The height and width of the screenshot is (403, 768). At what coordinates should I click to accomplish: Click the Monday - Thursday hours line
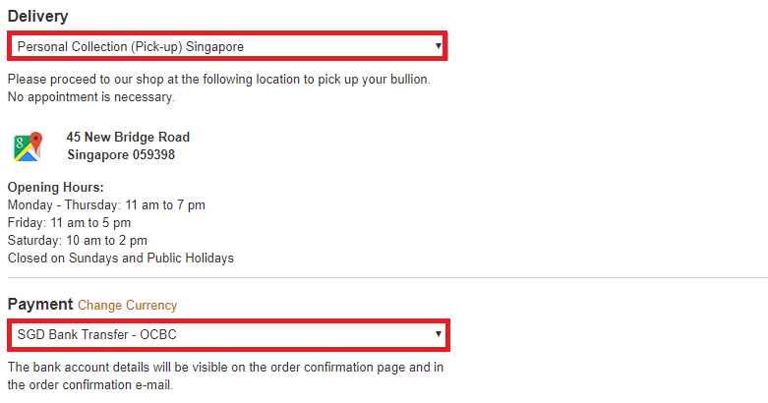(106, 204)
